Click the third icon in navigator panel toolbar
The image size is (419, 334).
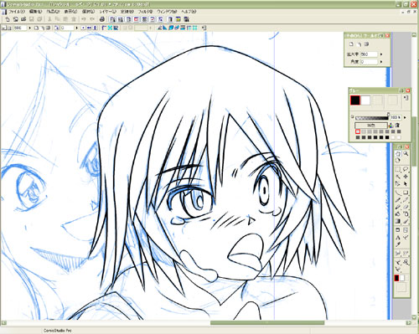point(367,44)
